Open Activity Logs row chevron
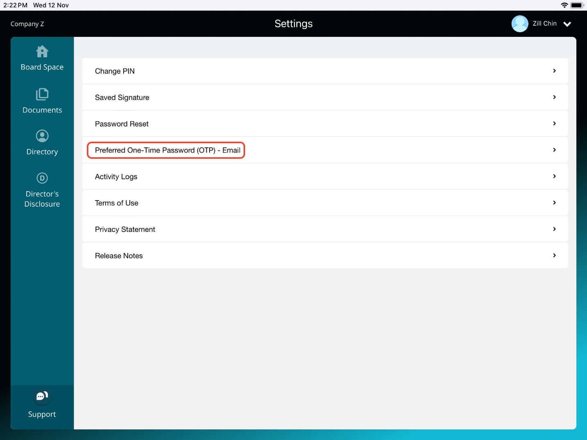This screenshot has height=440, width=587. click(x=554, y=176)
